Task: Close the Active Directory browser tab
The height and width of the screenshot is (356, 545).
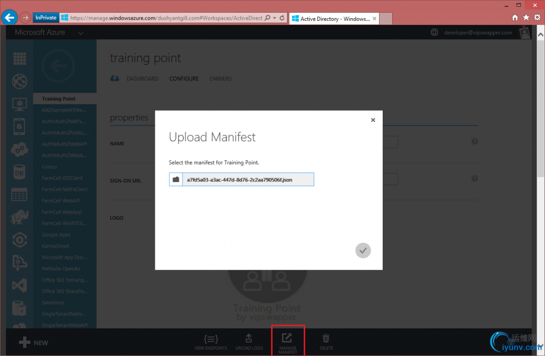Action: click(374, 19)
